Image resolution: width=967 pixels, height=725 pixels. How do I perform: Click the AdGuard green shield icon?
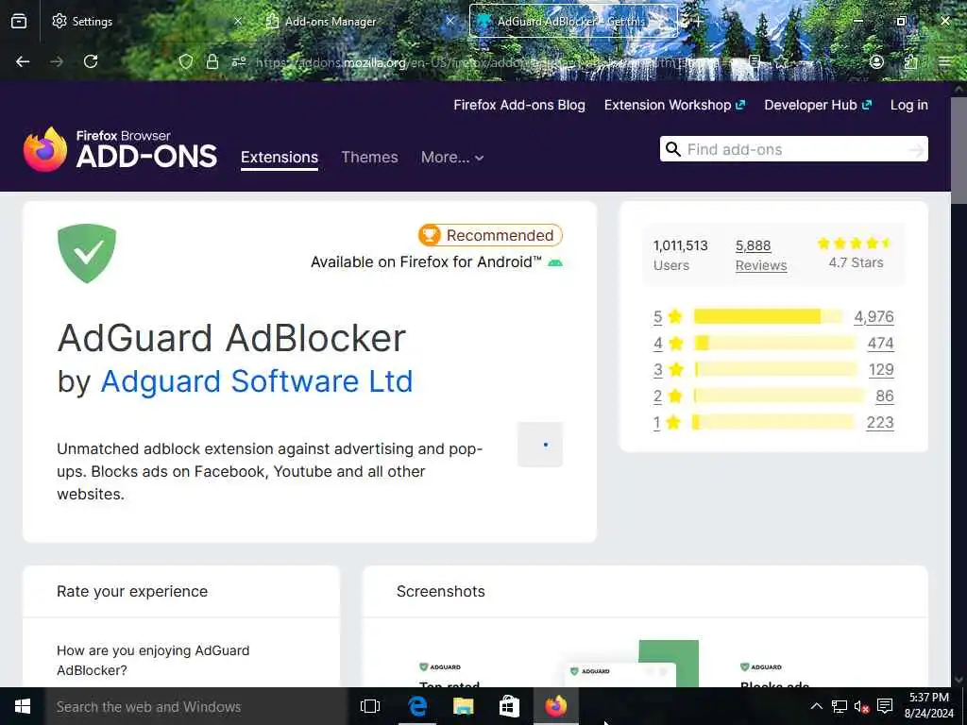point(87,253)
